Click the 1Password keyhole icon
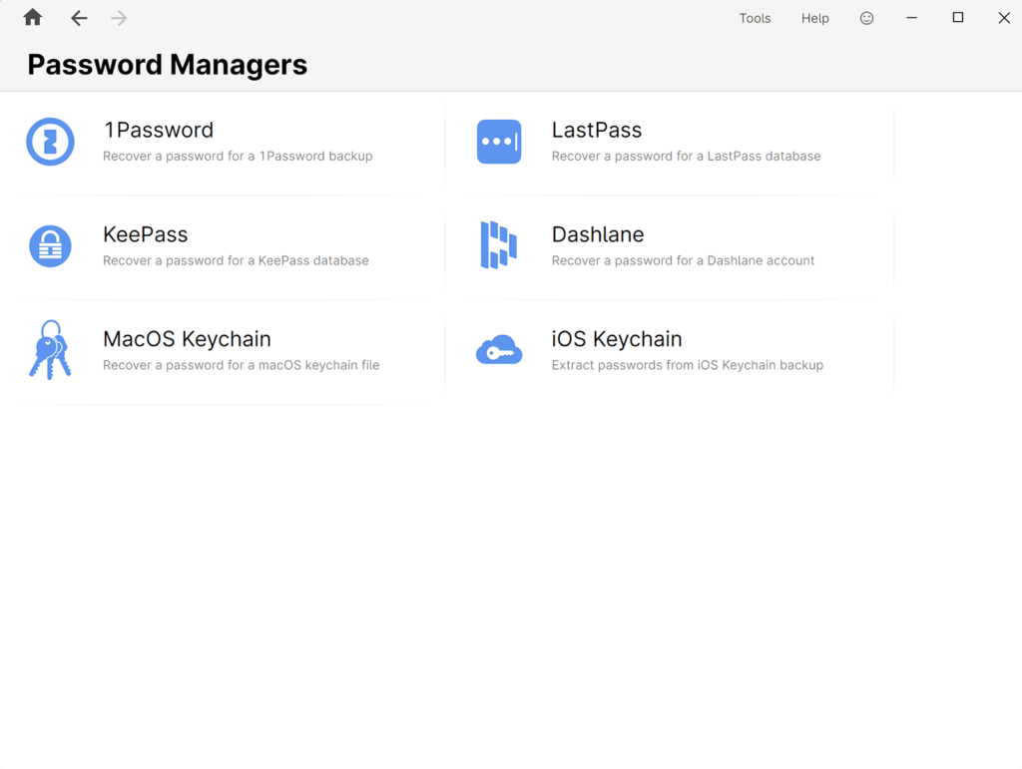Viewport: 1022px width, 769px height. point(50,142)
